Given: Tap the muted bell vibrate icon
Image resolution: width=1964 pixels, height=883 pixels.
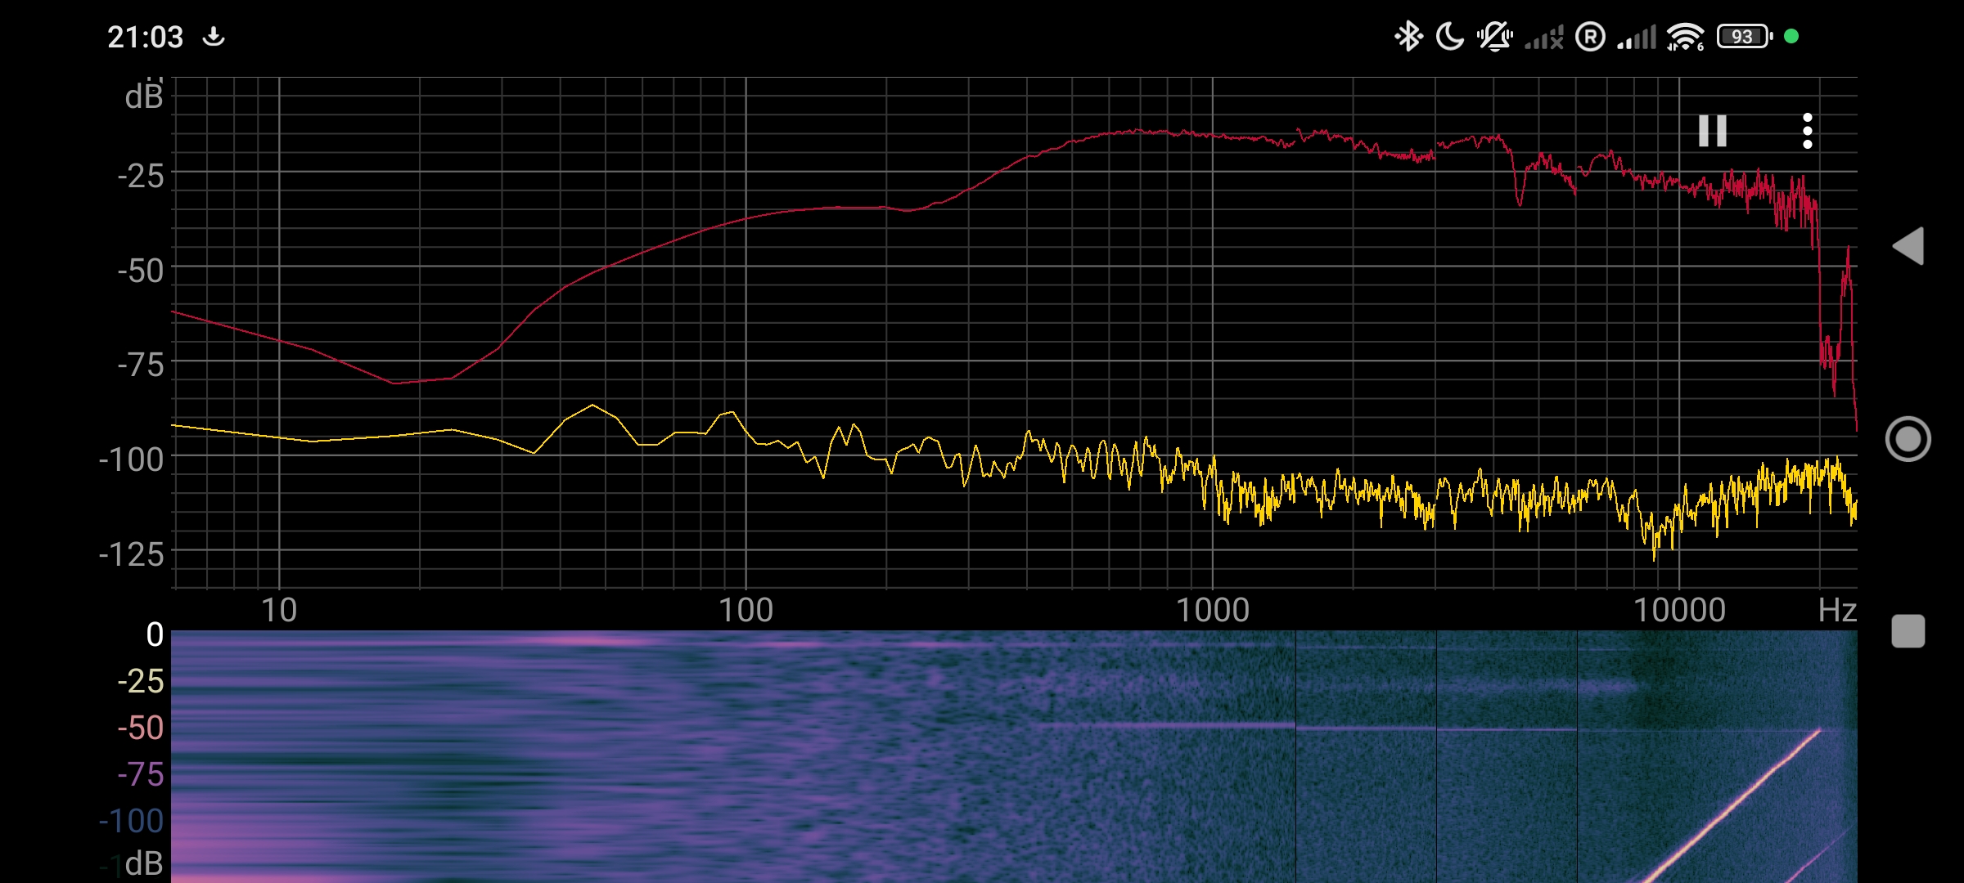Looking at the screenshot, I should tap(1494, 37).
